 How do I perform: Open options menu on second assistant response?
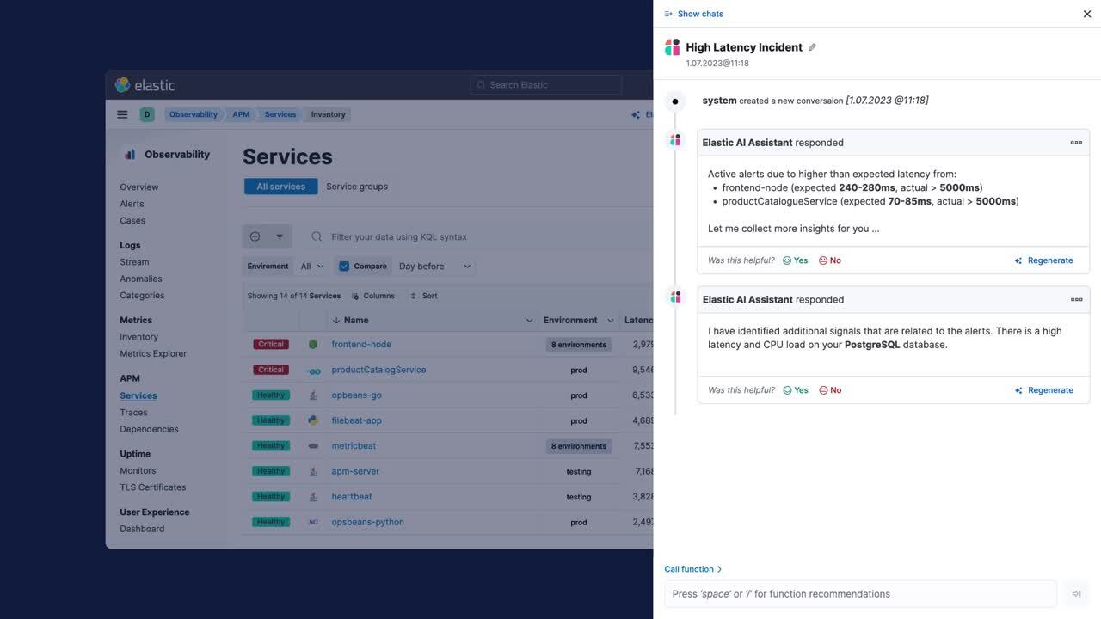click(1076, 300)
